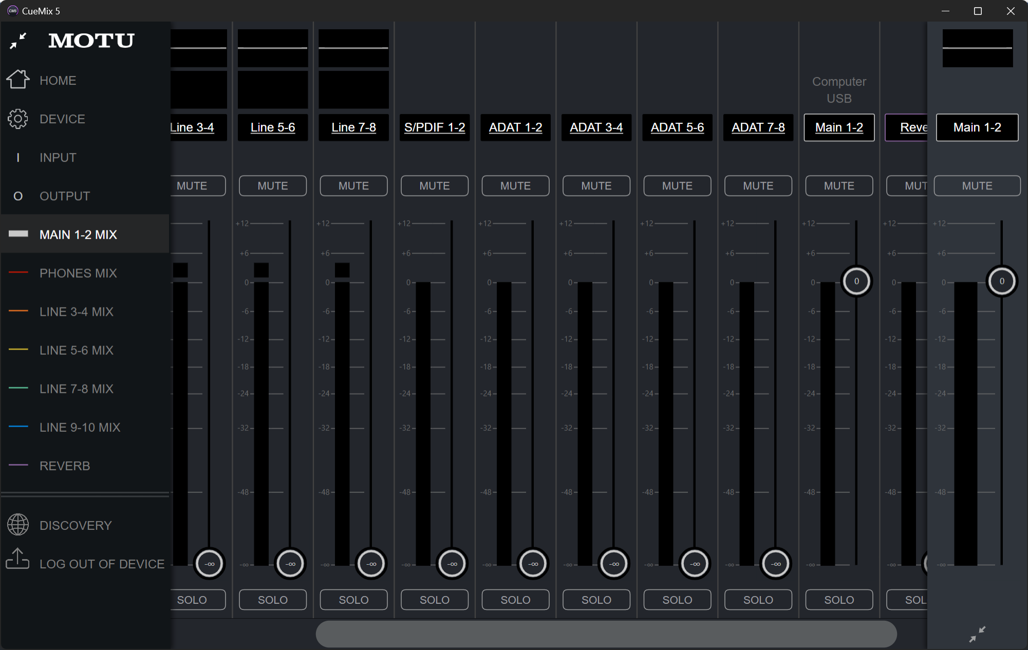
Task: Click Solo on ADAT 7-8 channel
Action: pos(758,600)
